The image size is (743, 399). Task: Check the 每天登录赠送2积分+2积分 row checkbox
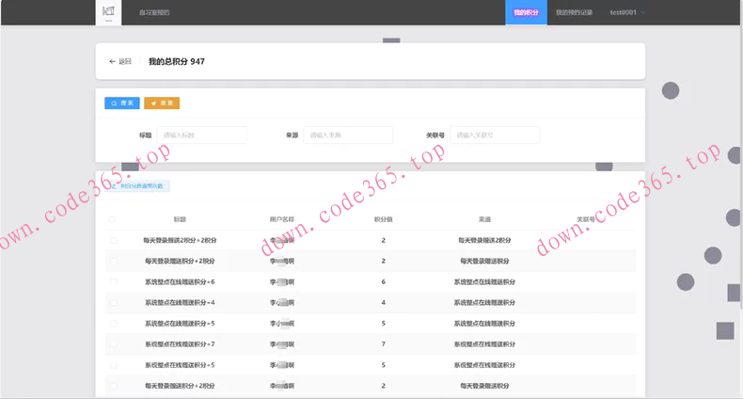[113, 240]
